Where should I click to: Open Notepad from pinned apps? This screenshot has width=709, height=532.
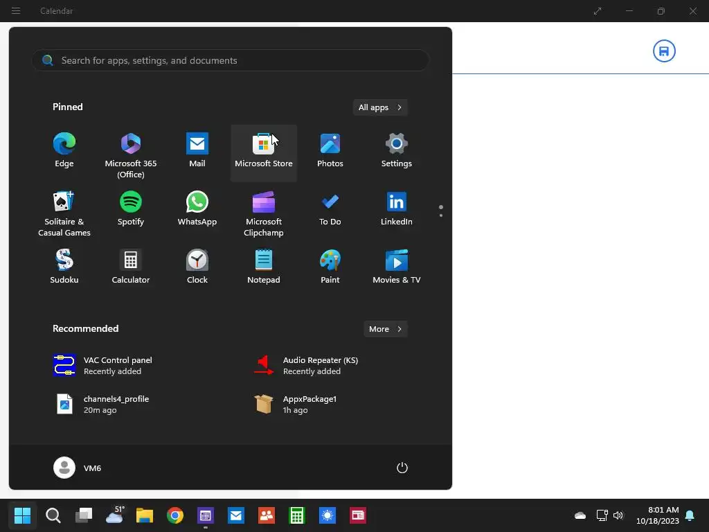(x=264, y=267)
